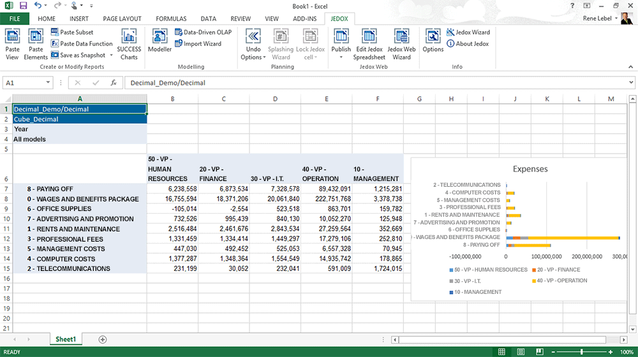Click Lock Jedox cell
This screenshot has height=357, width=638.
point(310,45)
